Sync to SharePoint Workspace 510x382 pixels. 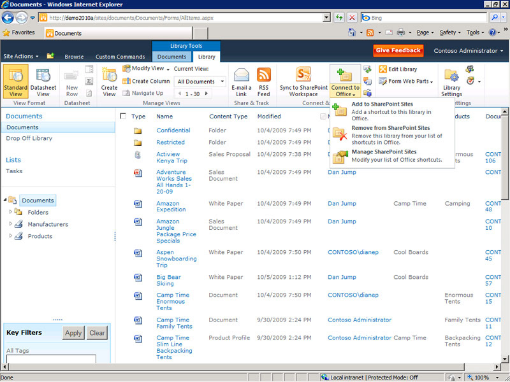pos(303,81)
